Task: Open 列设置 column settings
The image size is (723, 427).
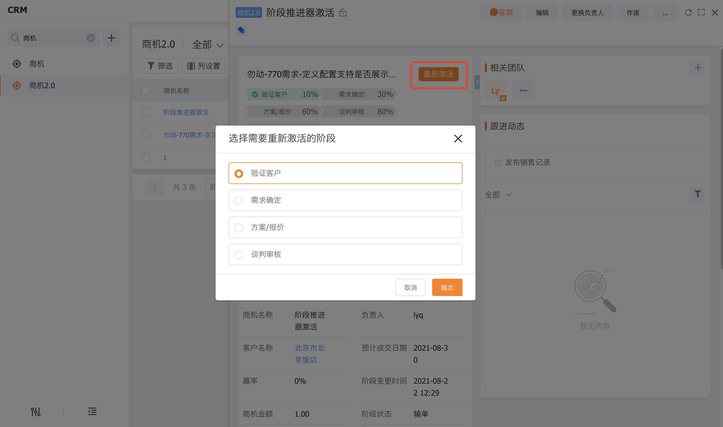Action: tap(204, 66)
